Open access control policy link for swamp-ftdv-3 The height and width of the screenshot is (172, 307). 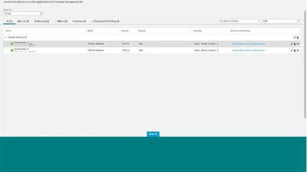[248, 43]
